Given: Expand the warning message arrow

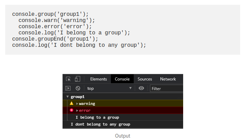Looking at the screenshot, I should click(77, 104).
